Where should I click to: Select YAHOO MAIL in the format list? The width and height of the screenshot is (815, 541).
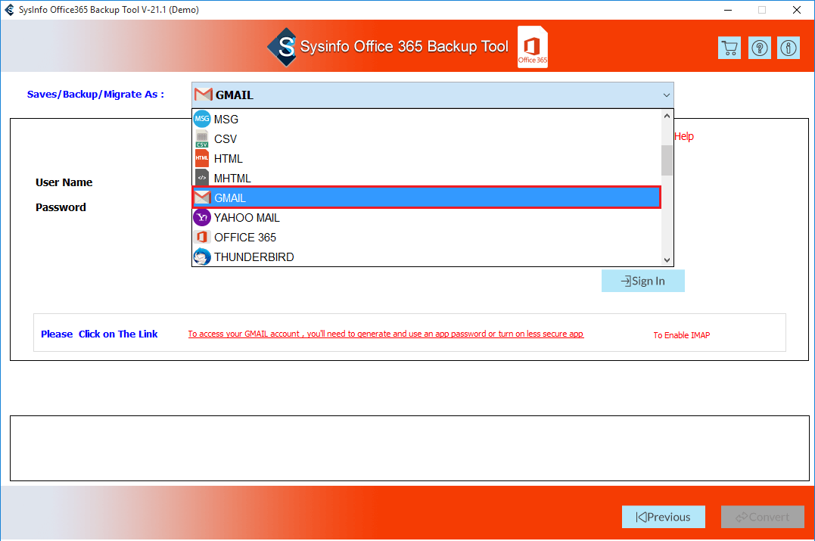click(x=427, y=218)
